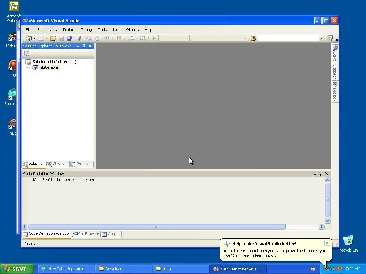
Task: Open Code Definition Window position dropdown
Action: (x=315, y=174)
